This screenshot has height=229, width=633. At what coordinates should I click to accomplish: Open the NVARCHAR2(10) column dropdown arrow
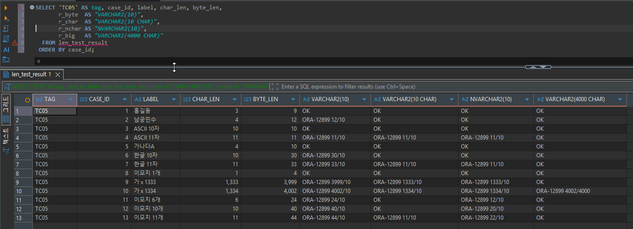pyautogui.click(x=527, y=99)
